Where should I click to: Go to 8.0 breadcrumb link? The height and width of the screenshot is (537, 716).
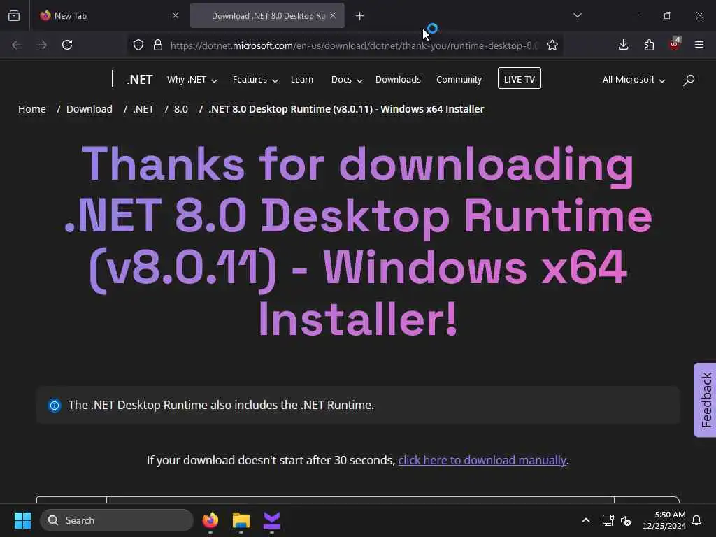[x=181, y=109]
